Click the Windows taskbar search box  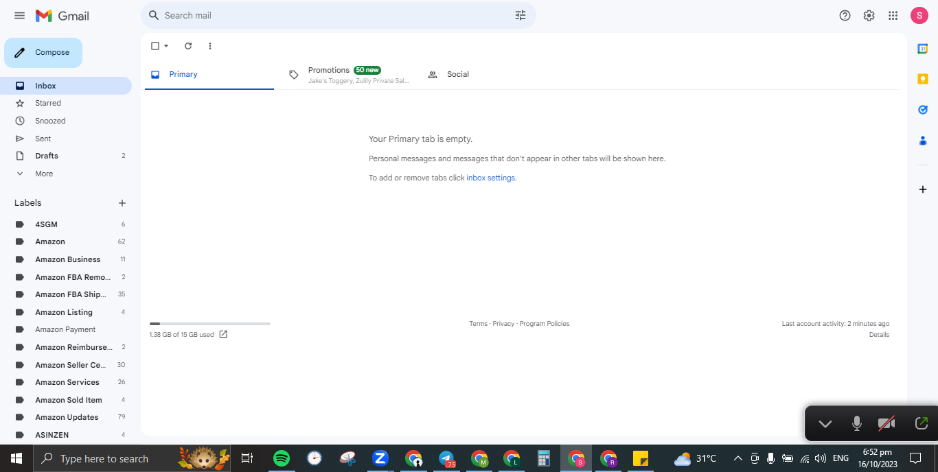tap(131, 458)
